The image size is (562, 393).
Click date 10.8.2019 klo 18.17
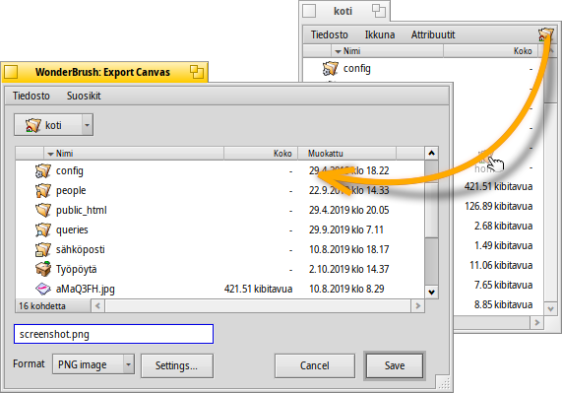(x=348, y=249)
